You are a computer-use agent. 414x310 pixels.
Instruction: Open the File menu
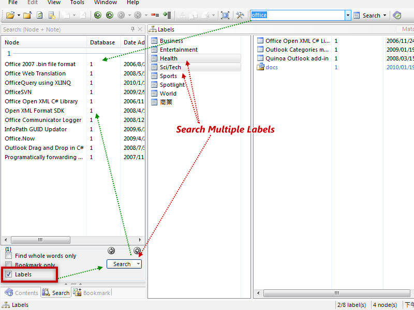(x=13, y=3)
